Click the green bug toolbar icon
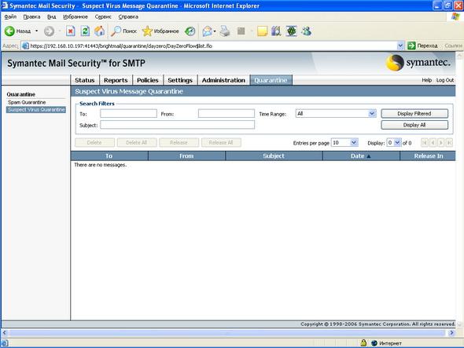This screenshot has width=464, height=348. (x=291, y=31)
